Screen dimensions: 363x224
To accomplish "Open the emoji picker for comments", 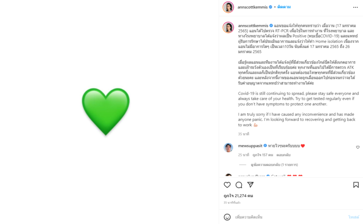I will point(227,217).
